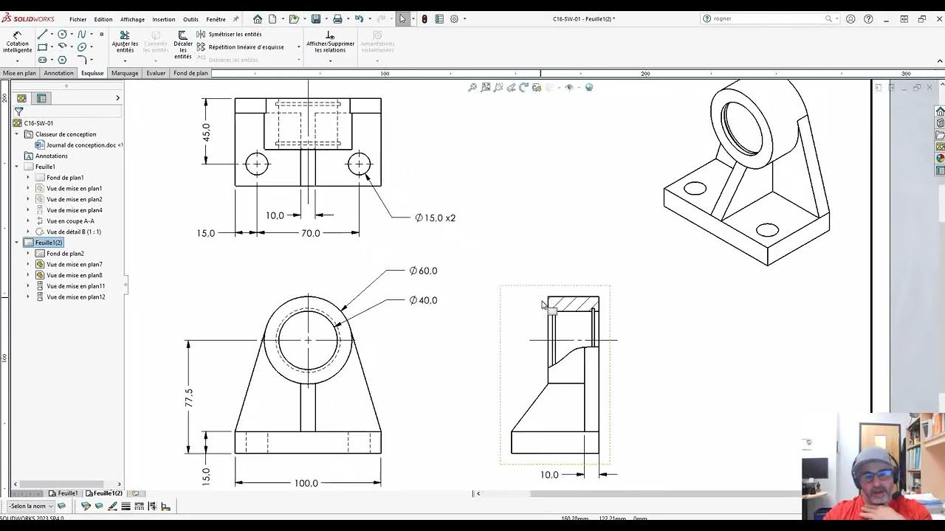Select the Cotation intelligente tool

pos(17,41)
